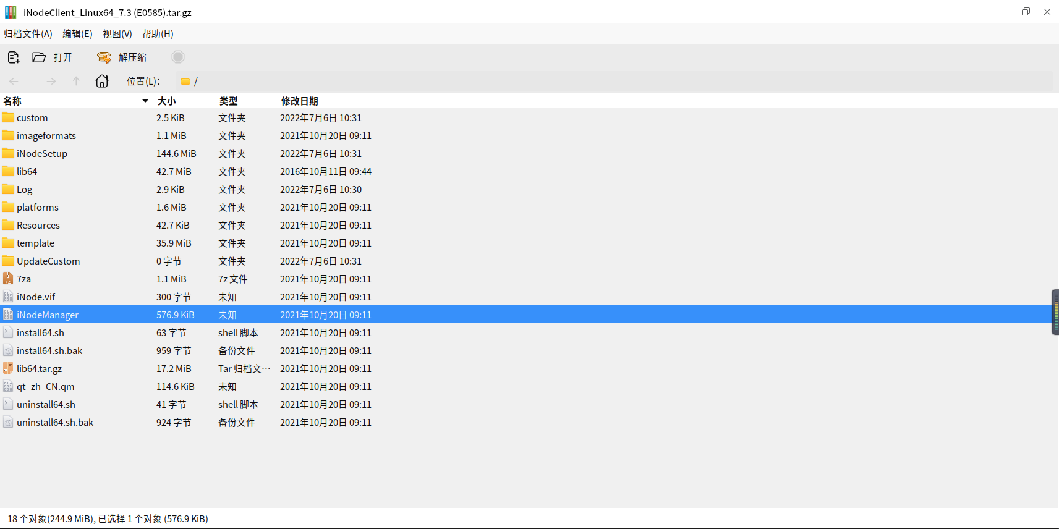Click the uninstall64.sh script icon

point(8,404)
